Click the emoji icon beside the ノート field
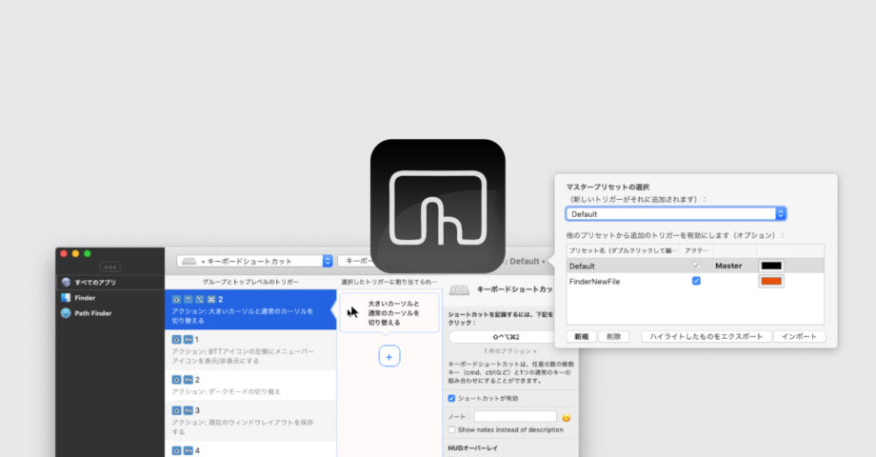876x457 pixels. point(566,417)
